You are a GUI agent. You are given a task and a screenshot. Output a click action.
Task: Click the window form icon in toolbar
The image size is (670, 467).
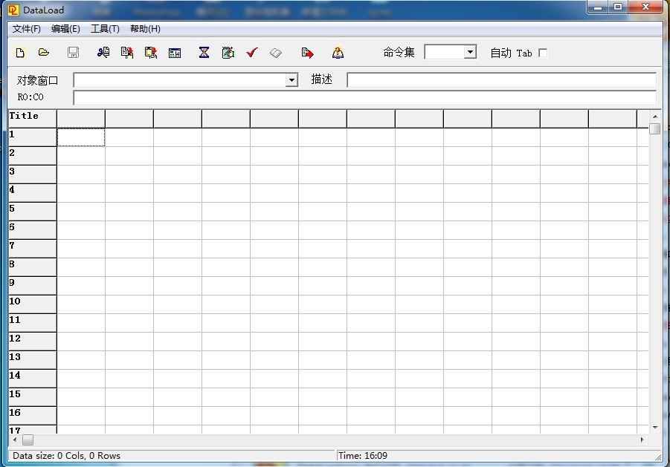[175, 53]
